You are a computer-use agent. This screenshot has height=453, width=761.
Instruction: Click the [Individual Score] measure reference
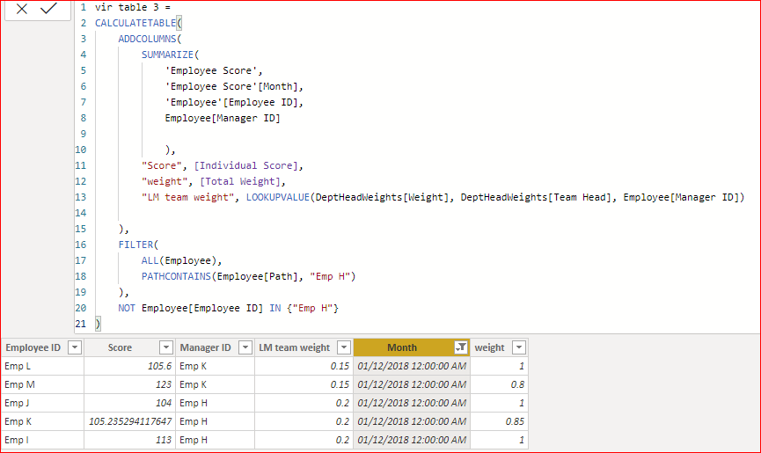tap(245, 166)
